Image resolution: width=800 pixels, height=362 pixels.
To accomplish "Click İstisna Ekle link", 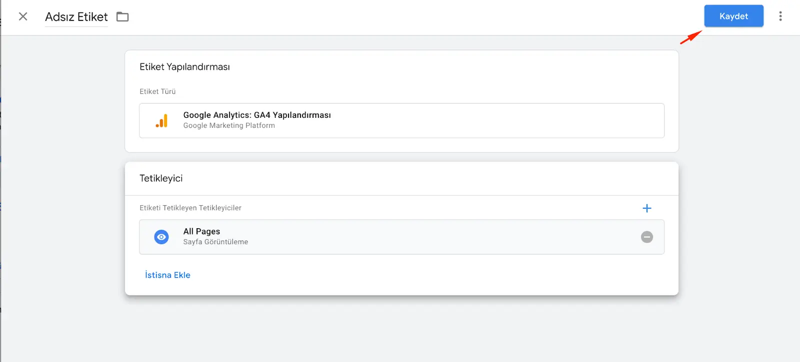I will click(167, 275).
